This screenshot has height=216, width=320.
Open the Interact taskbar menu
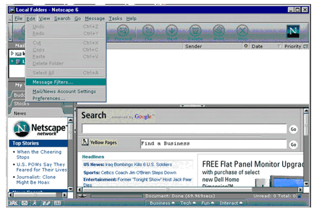[x=231, y=203]
